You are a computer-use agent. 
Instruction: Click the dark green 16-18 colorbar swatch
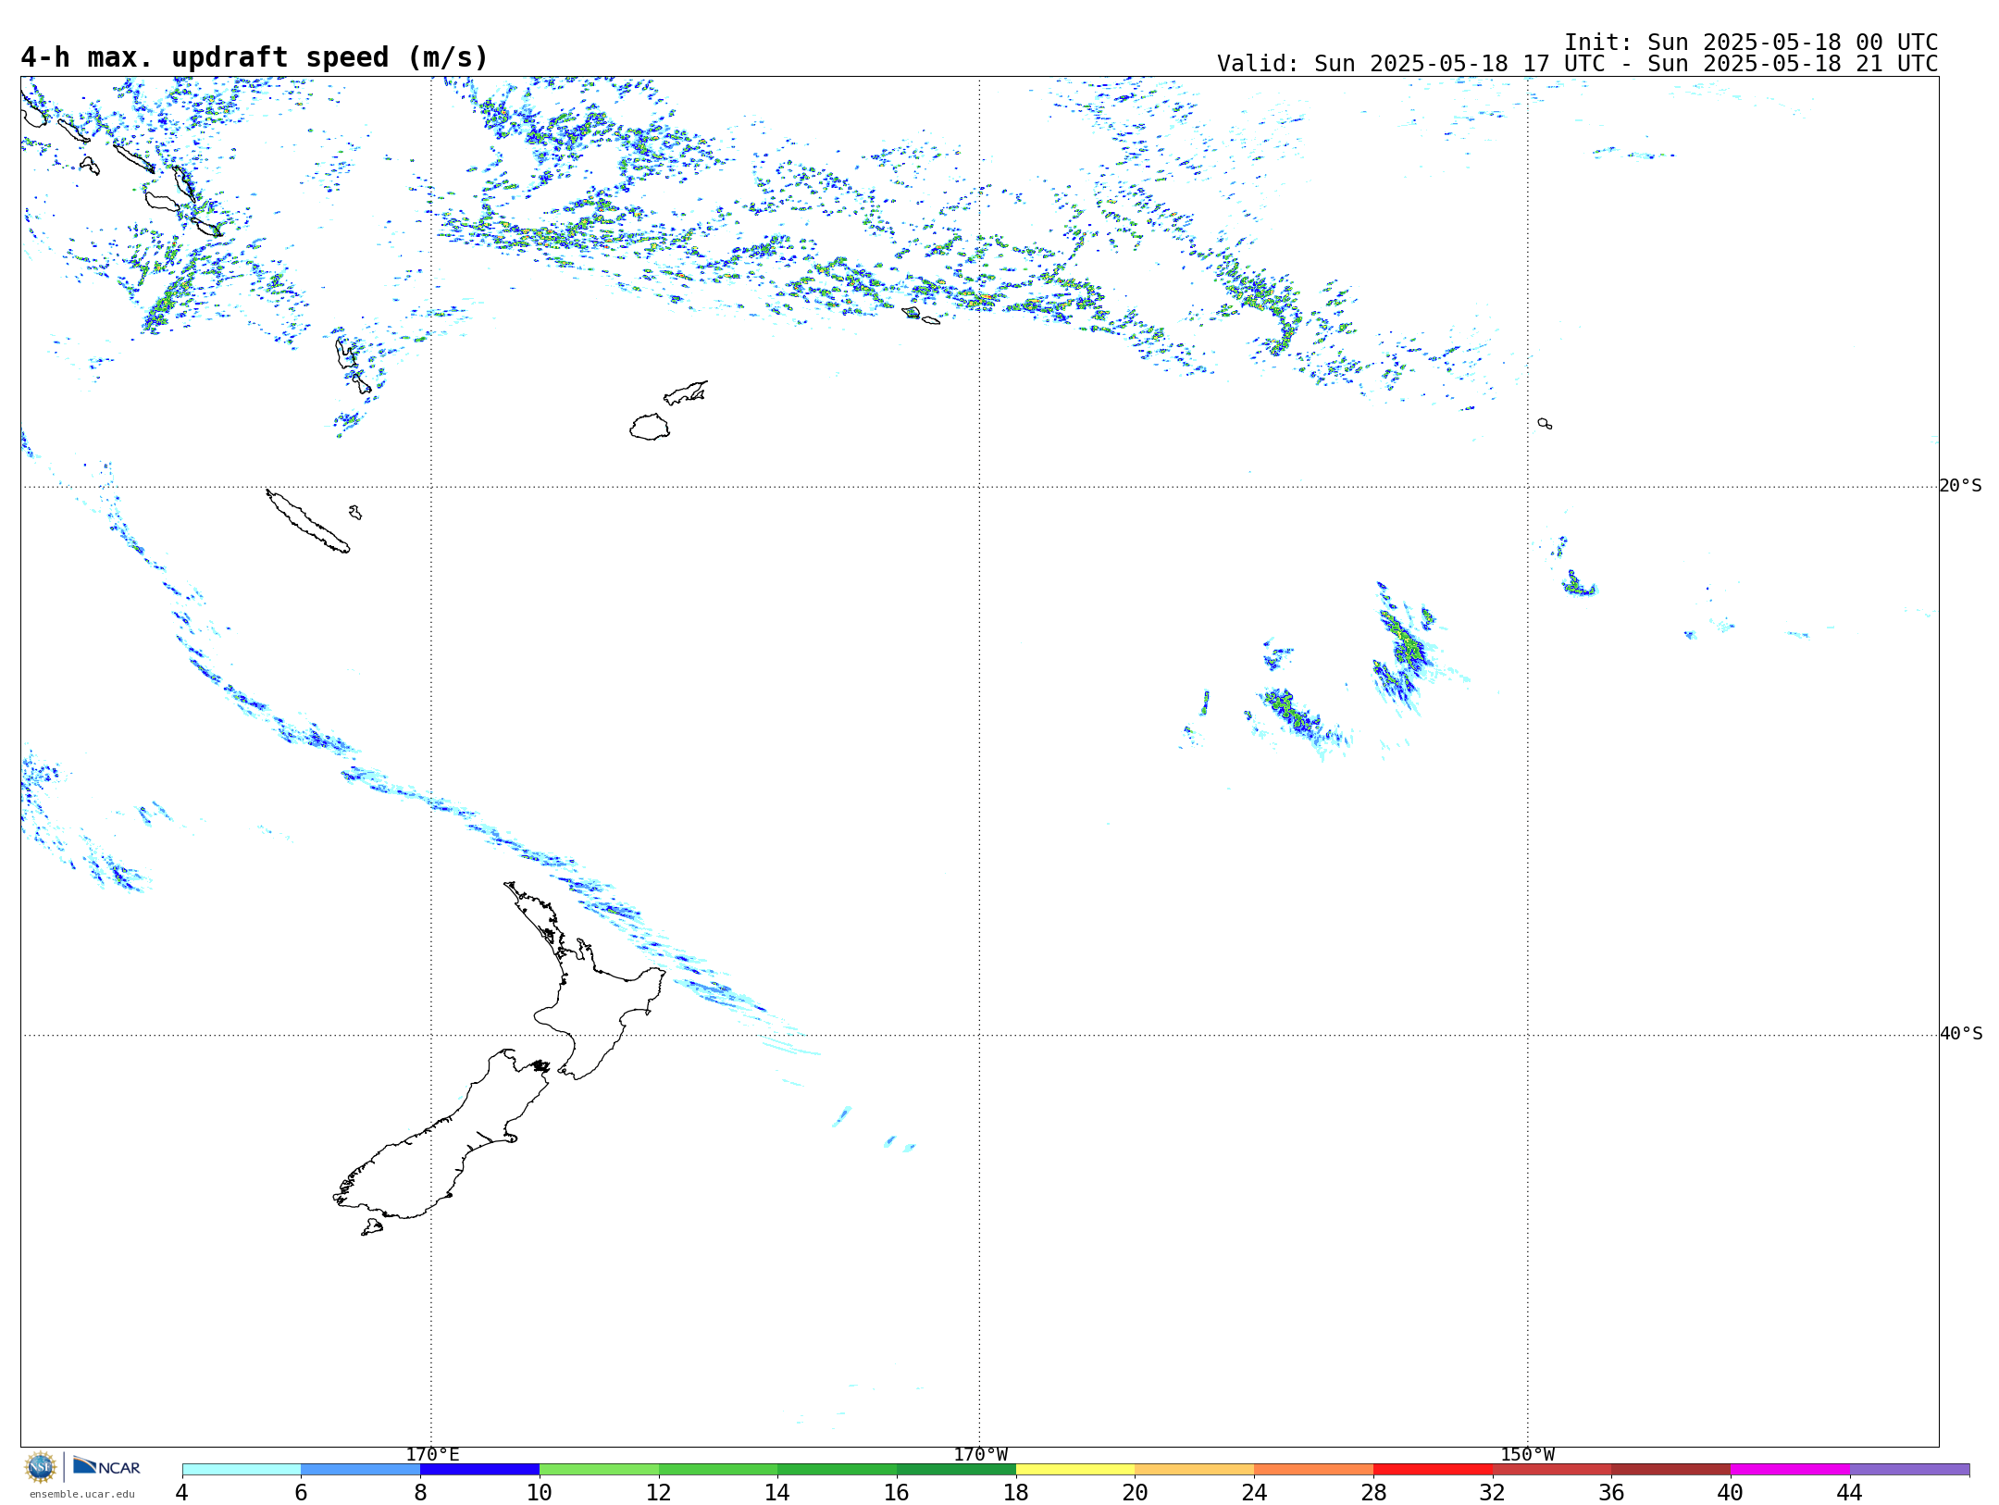point(956,1470)
